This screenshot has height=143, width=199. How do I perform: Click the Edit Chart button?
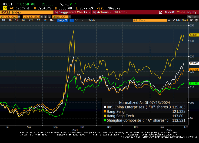click(x=180, y=20)
